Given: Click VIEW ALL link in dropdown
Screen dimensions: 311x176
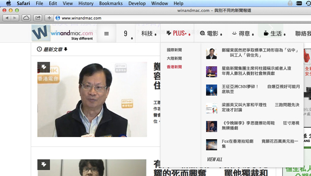Looking at the screenshot, I should pos(215,159).
